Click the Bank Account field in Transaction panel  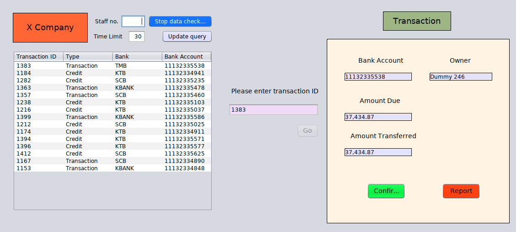pos(378,77)
